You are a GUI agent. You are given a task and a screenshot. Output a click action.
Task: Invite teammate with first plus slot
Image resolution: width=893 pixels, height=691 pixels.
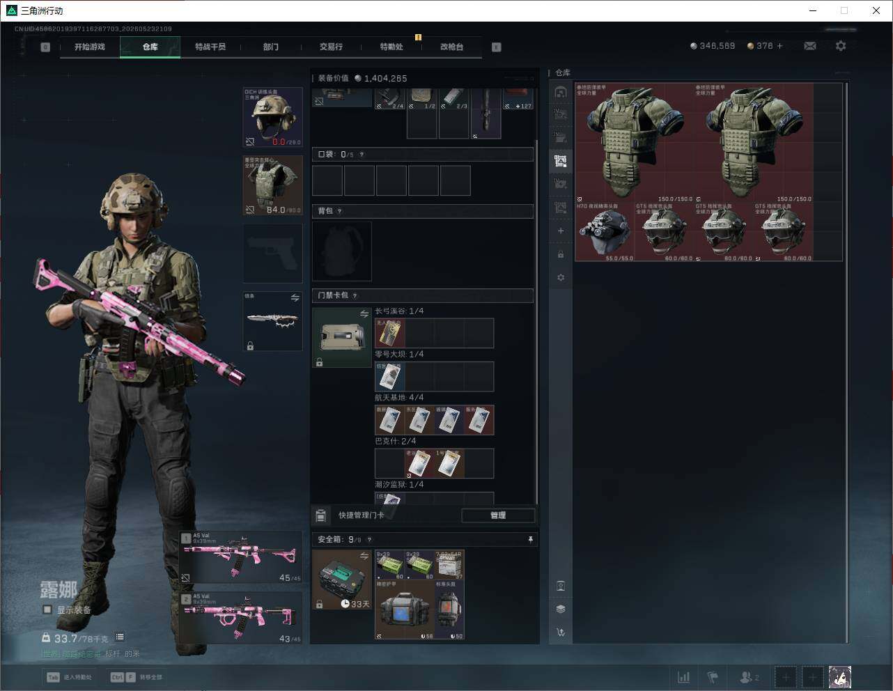click(785, 677)
